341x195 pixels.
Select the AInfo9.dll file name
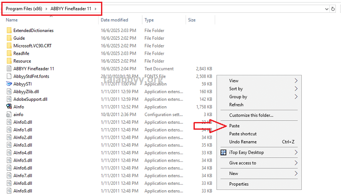[23, 191]
